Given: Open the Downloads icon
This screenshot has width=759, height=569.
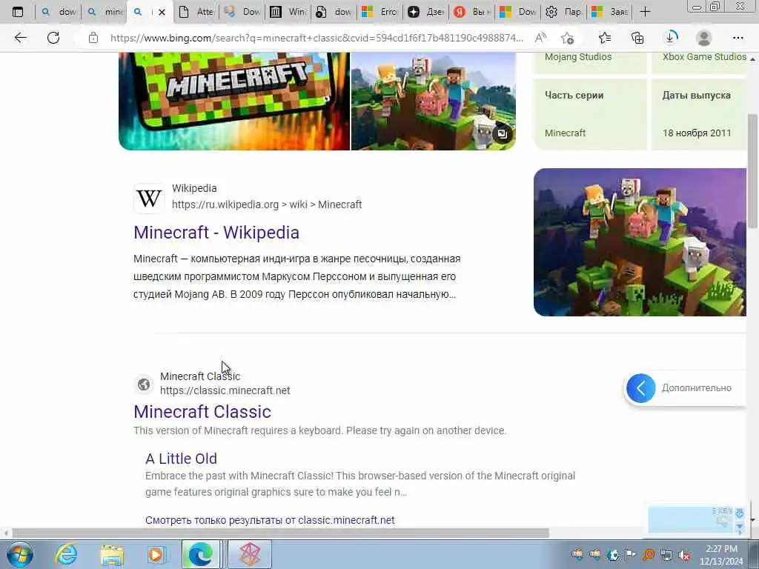Looking at the screenshot, I should [x=671, y=38].
